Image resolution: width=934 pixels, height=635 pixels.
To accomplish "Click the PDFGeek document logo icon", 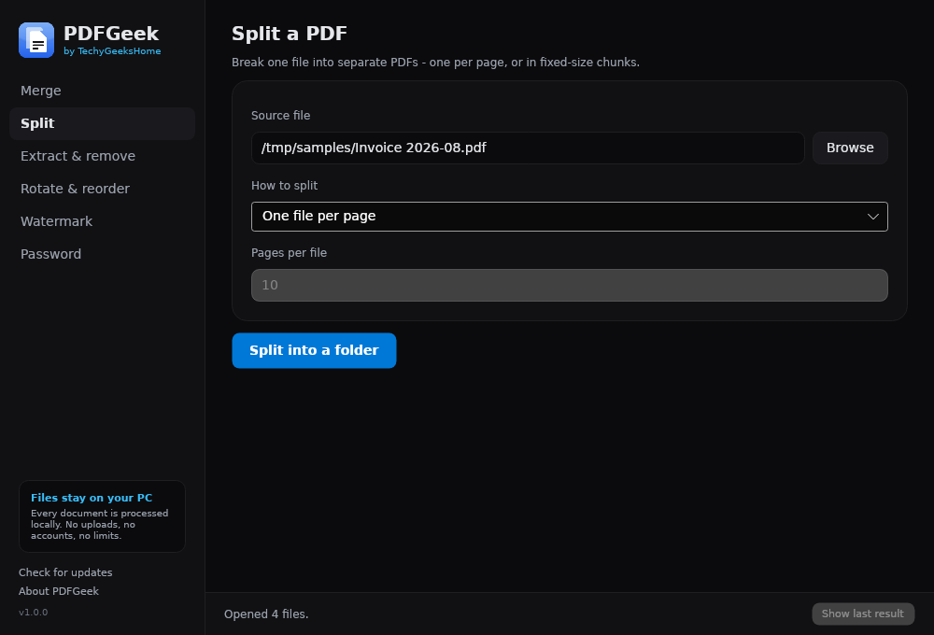I will (x=36, y=40).
